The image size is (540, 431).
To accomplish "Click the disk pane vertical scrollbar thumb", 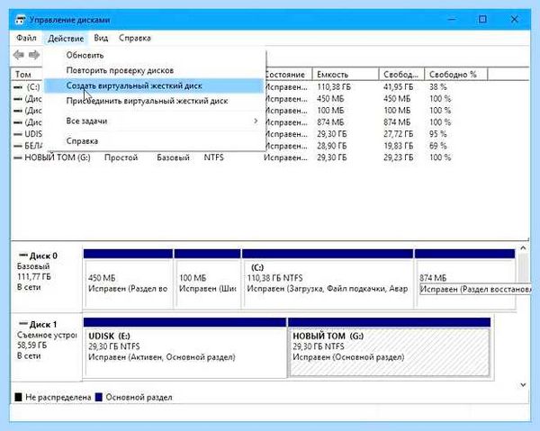I will 523,268.
